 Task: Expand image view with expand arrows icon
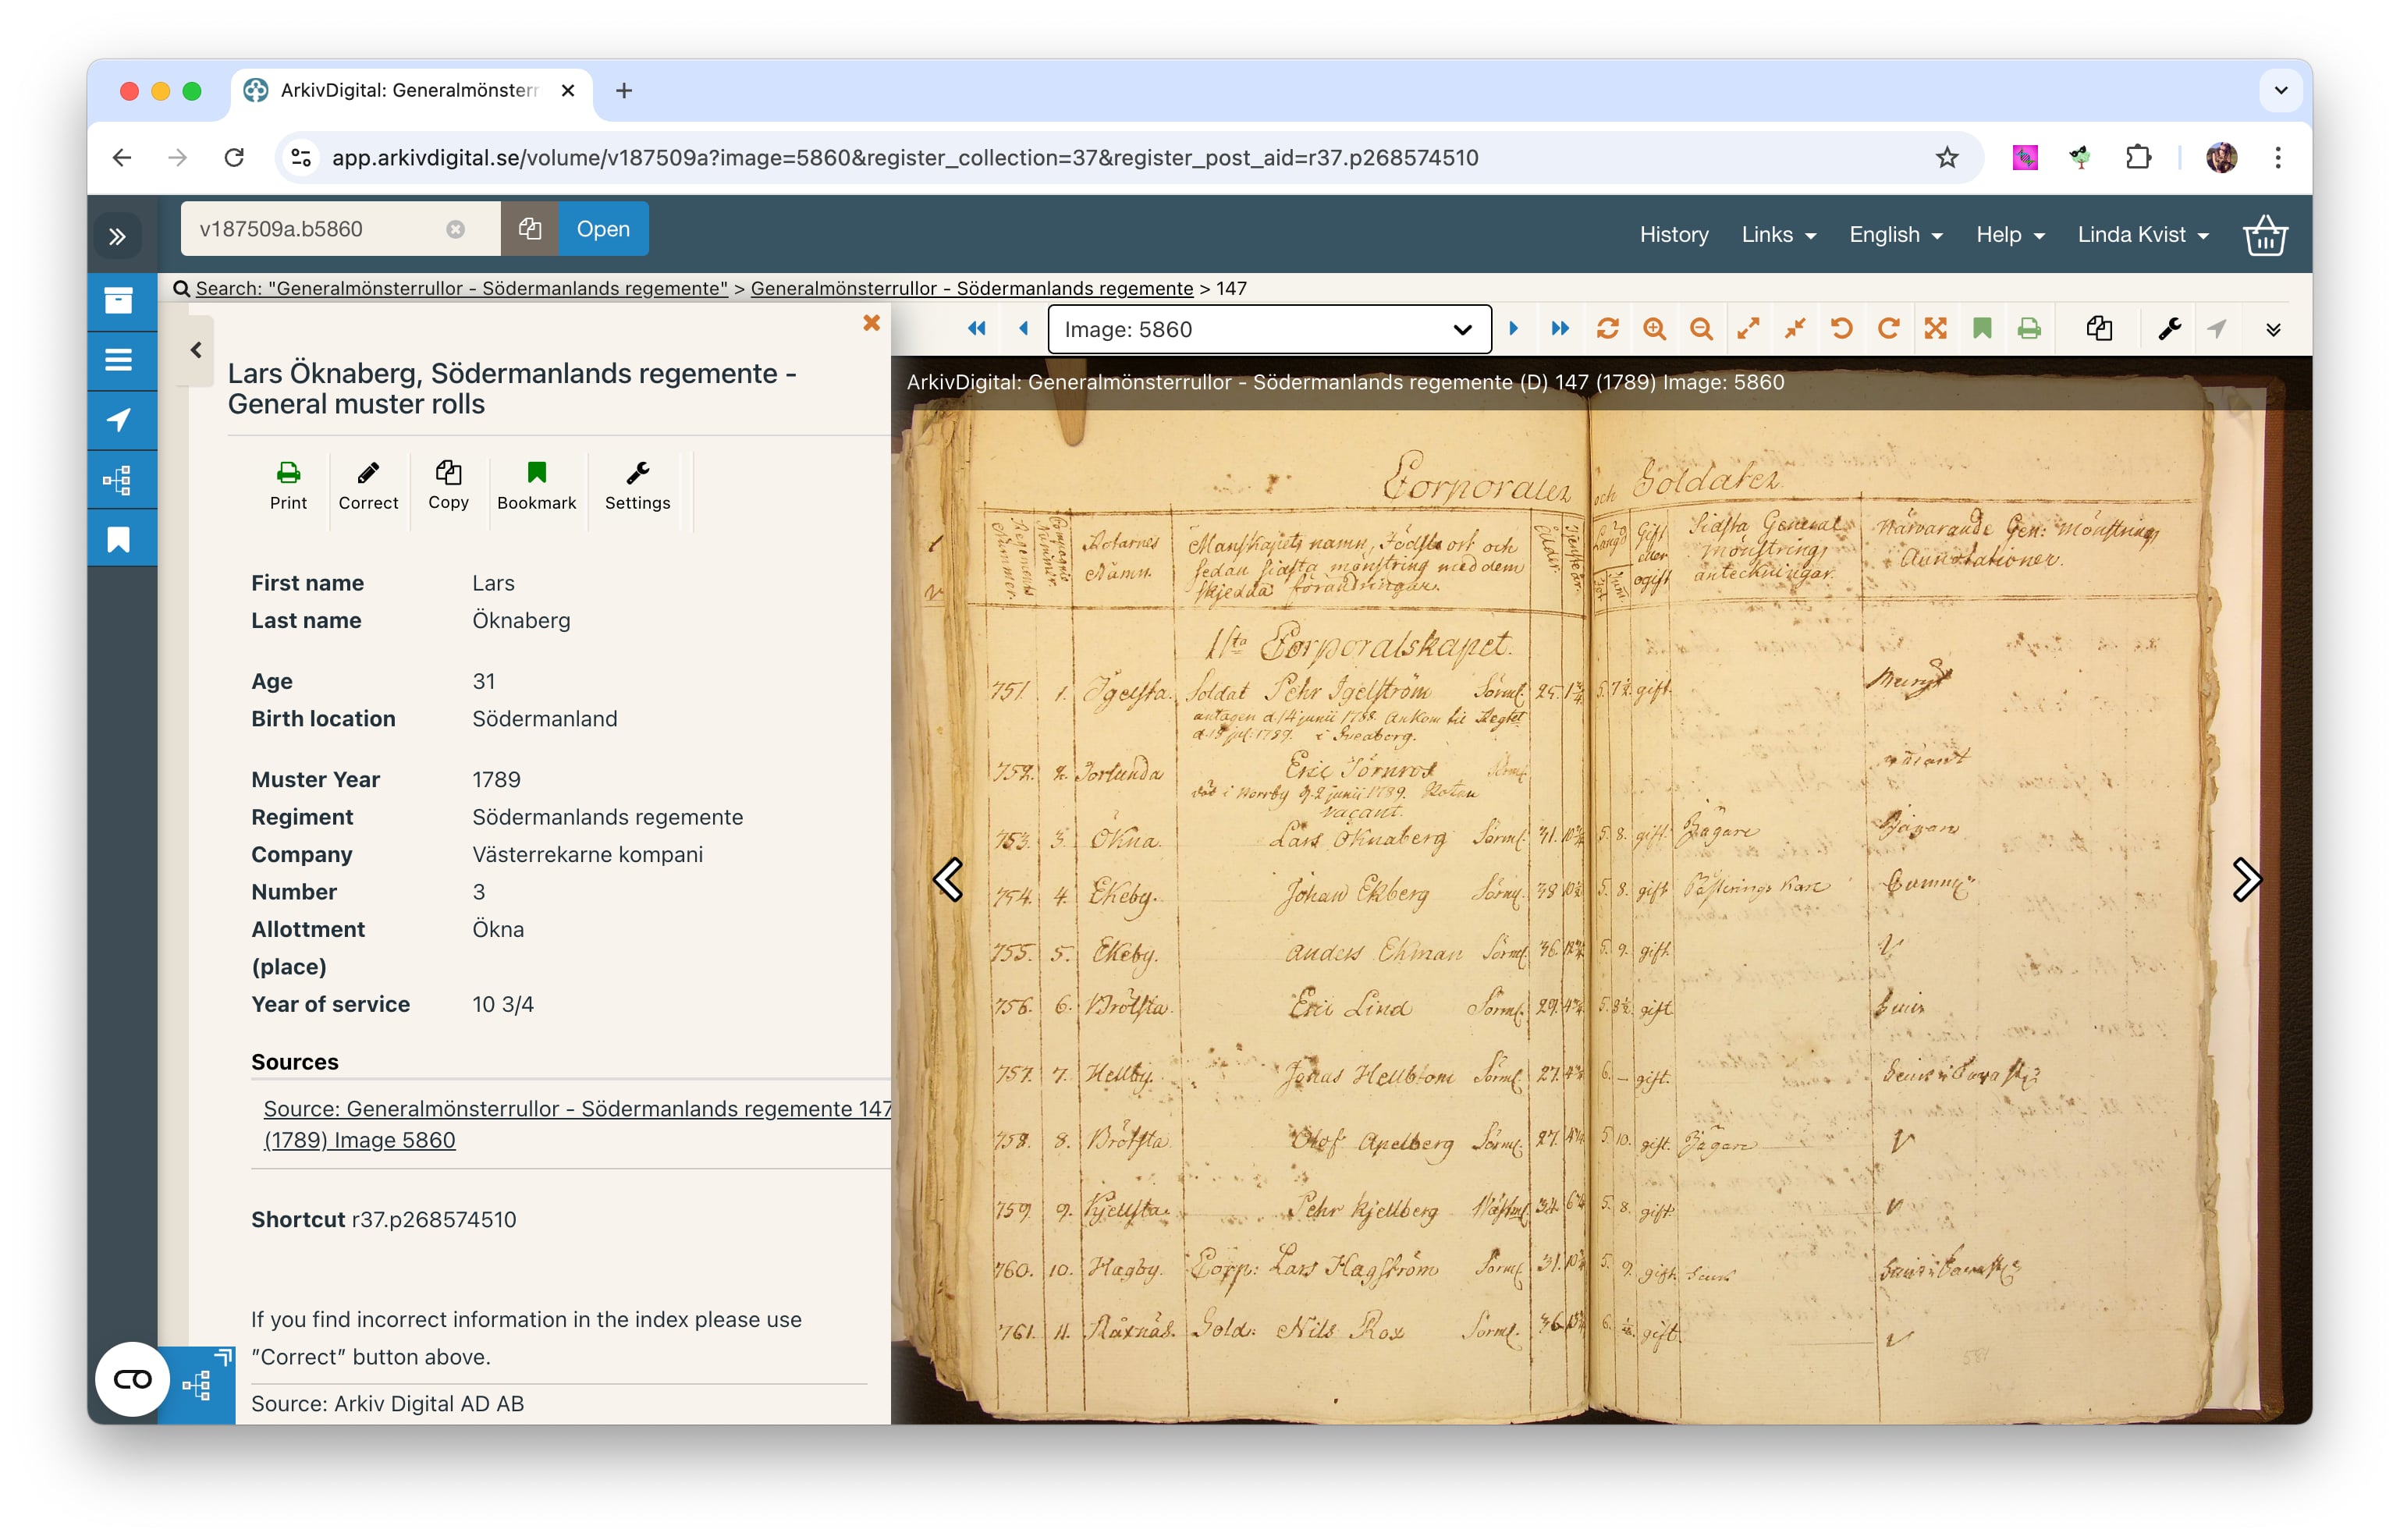1748,329
